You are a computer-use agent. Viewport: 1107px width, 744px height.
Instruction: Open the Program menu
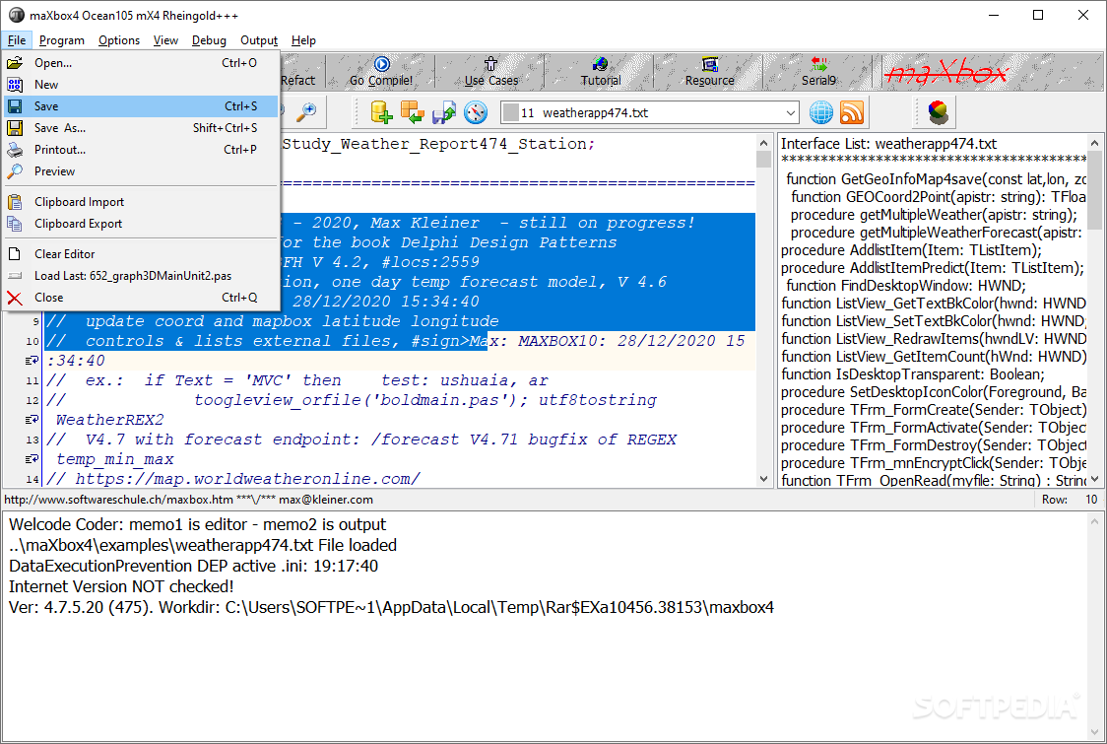[61, 40]
